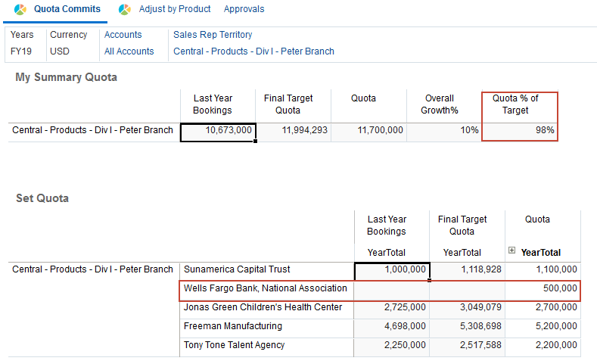Click the 11,700,000 summary Quota cell
Image resolution: width=597 pixels, height=364 pixels.
click(369, 131)
